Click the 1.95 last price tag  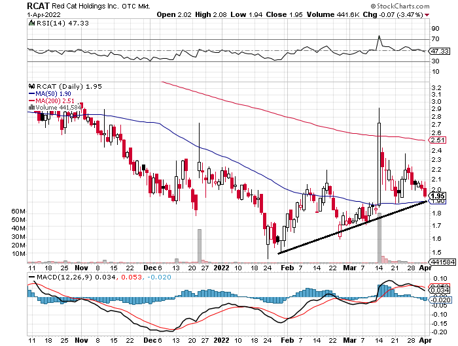[438, 196]
